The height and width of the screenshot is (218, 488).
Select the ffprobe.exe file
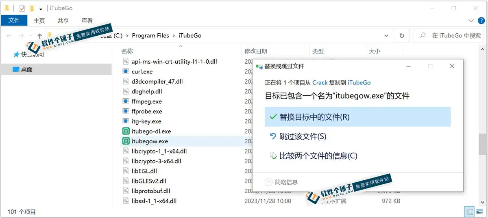click(x=147, y=111)
